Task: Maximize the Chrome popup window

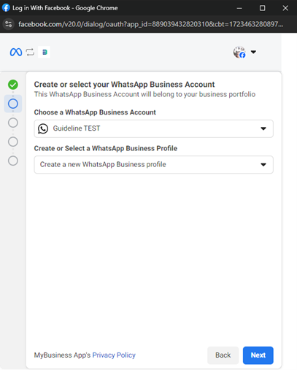Action: click(x=262, y=8)
